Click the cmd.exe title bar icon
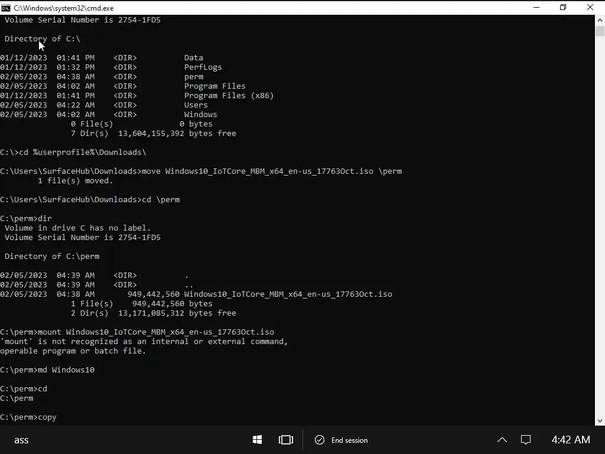The image size is (605, 454). pos(6,8)
